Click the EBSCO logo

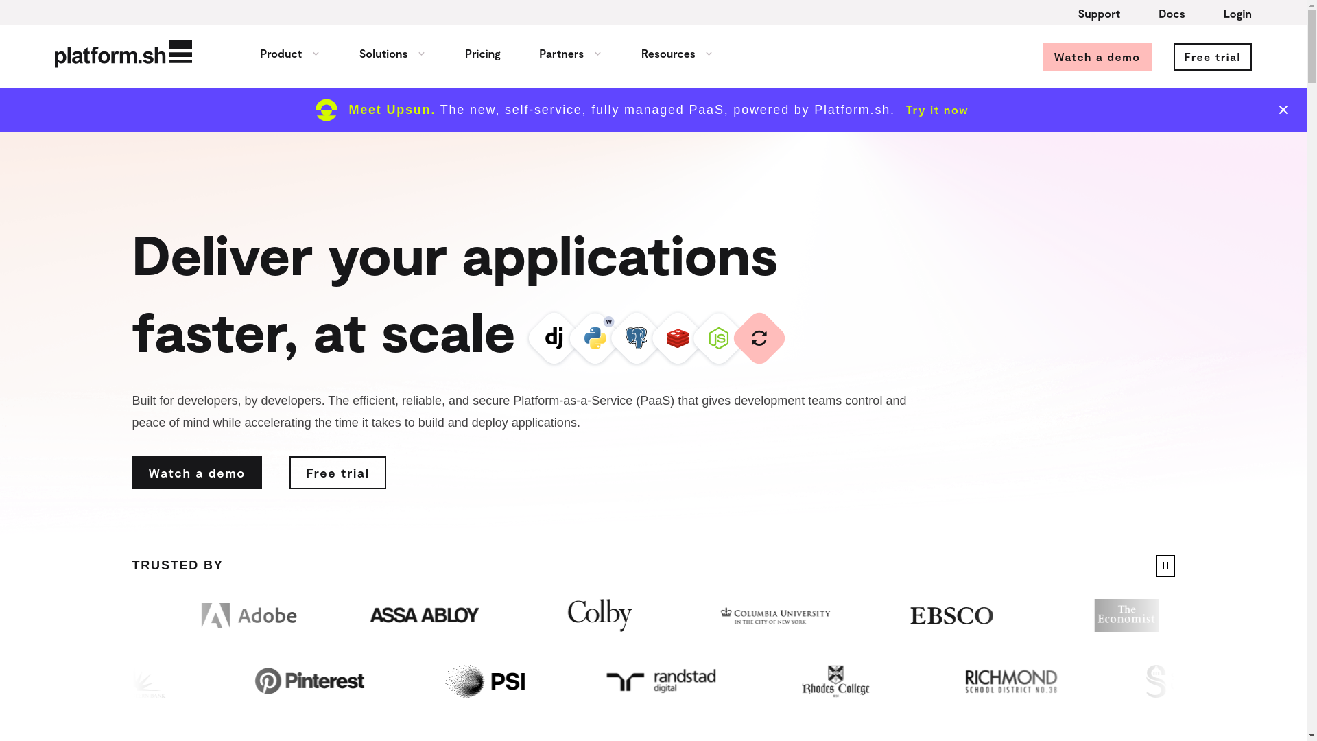click(x=951, y=615)
